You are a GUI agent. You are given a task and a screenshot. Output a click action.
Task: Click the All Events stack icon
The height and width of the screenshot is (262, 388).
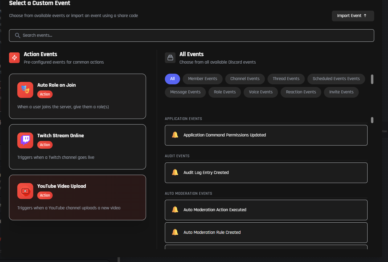click(170, 58)
